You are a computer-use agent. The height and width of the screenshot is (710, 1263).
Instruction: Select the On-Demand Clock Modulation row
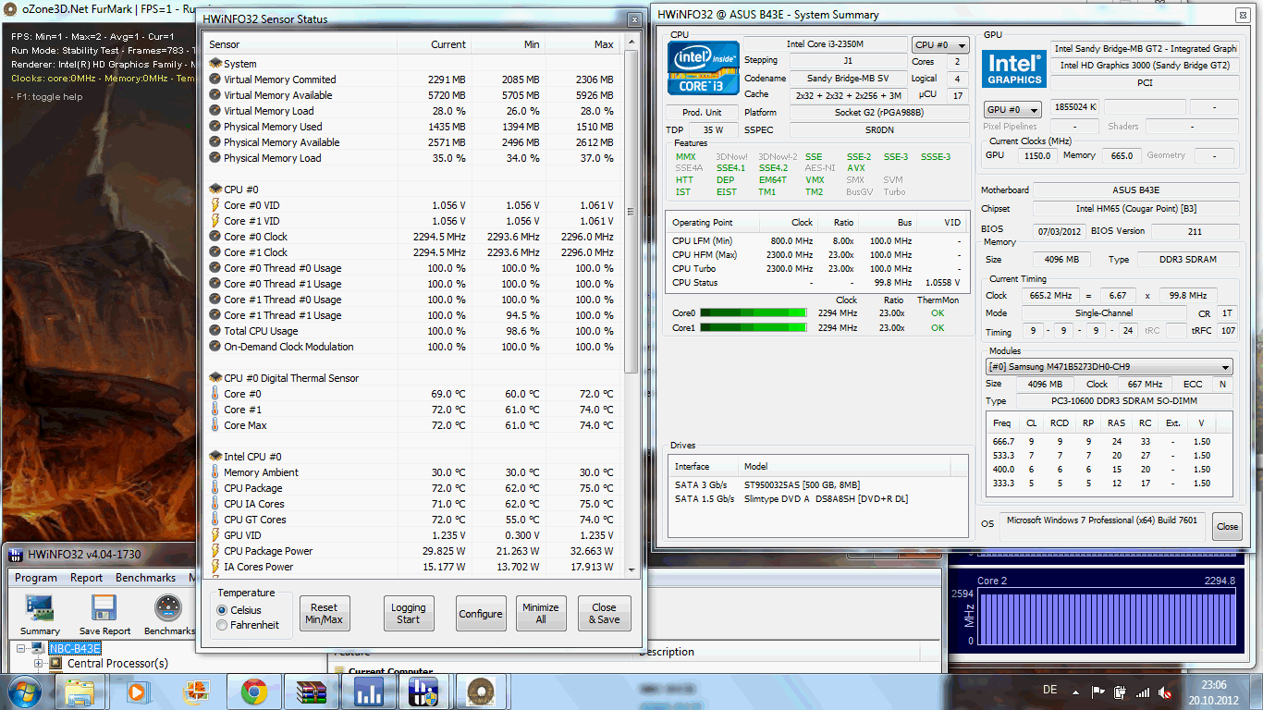tap(412, 347)
